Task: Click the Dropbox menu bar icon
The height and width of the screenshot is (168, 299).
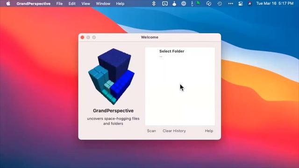Action: tap(154, 3)
